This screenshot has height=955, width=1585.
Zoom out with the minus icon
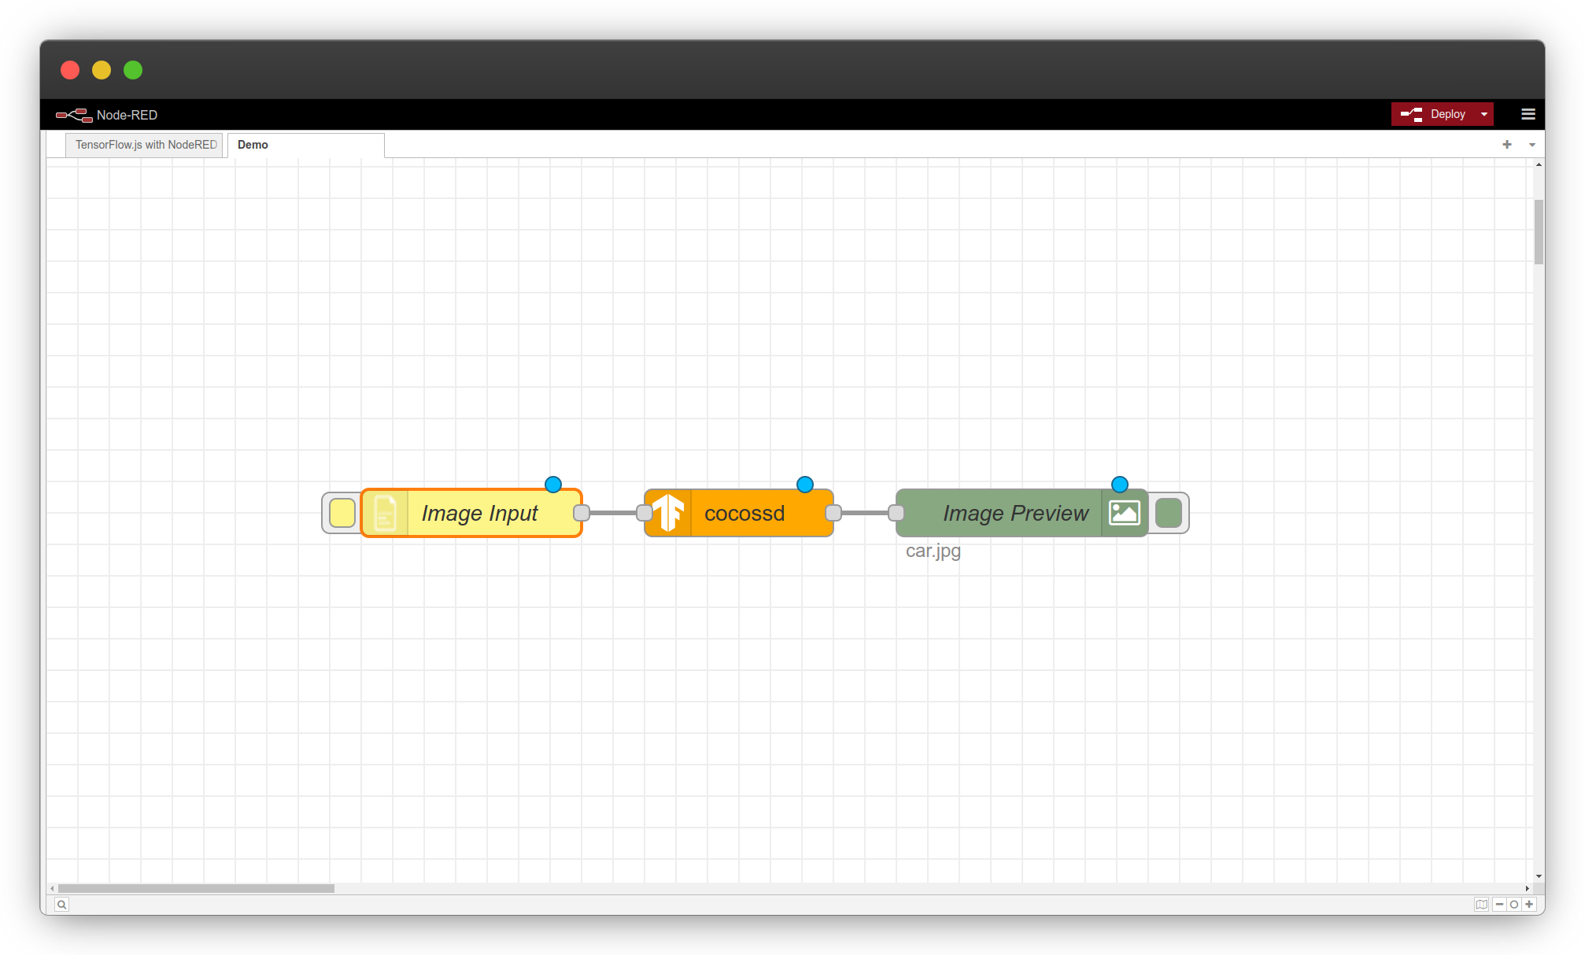click(x=1499, y=905)
